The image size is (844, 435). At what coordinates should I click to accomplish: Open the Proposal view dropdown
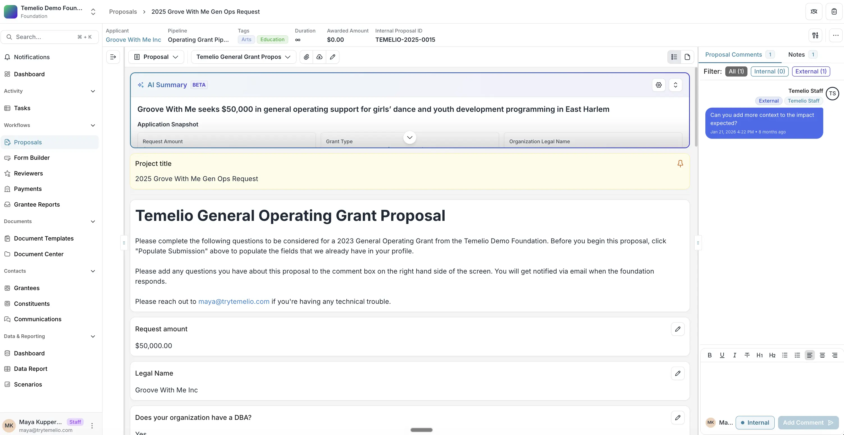[x=156, y=57]
